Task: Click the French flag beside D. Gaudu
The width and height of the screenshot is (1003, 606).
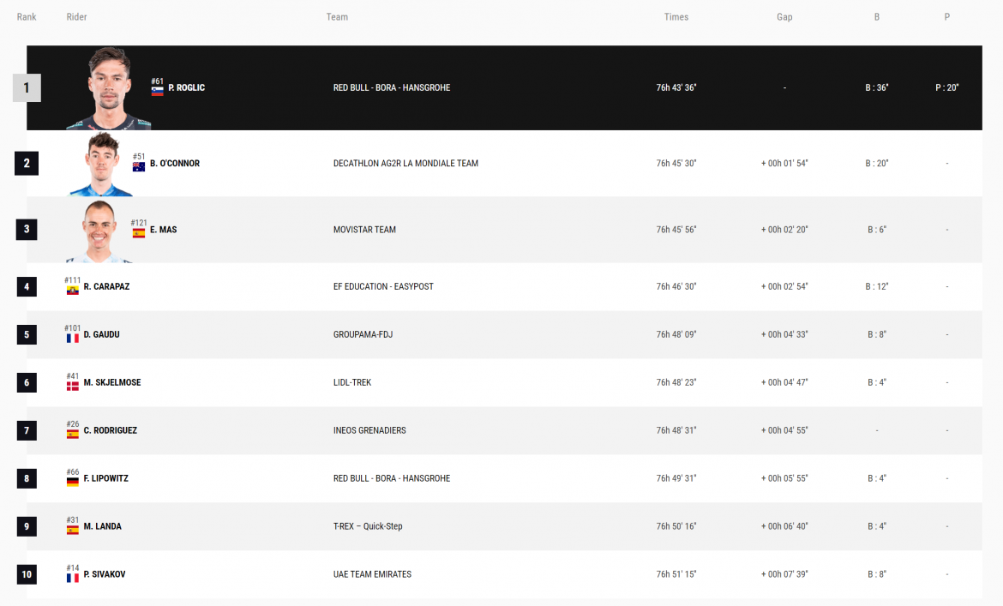Action: click(73, 339)
